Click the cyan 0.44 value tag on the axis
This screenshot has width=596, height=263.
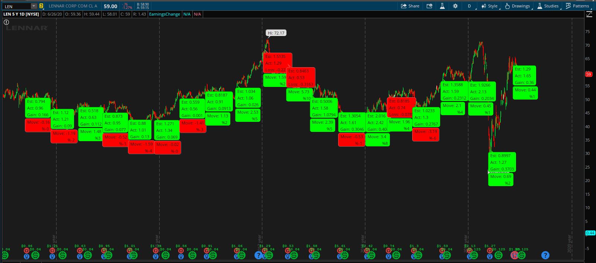590,233
